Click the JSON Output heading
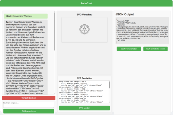The image size is (173, 115). (x=124, y=14)
